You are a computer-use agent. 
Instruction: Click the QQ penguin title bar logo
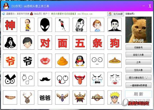click(6, 6)
